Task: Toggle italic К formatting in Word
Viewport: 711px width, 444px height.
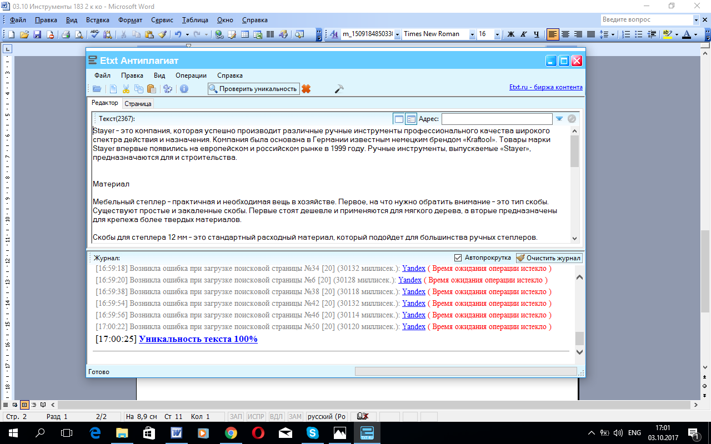Action: 524,34
